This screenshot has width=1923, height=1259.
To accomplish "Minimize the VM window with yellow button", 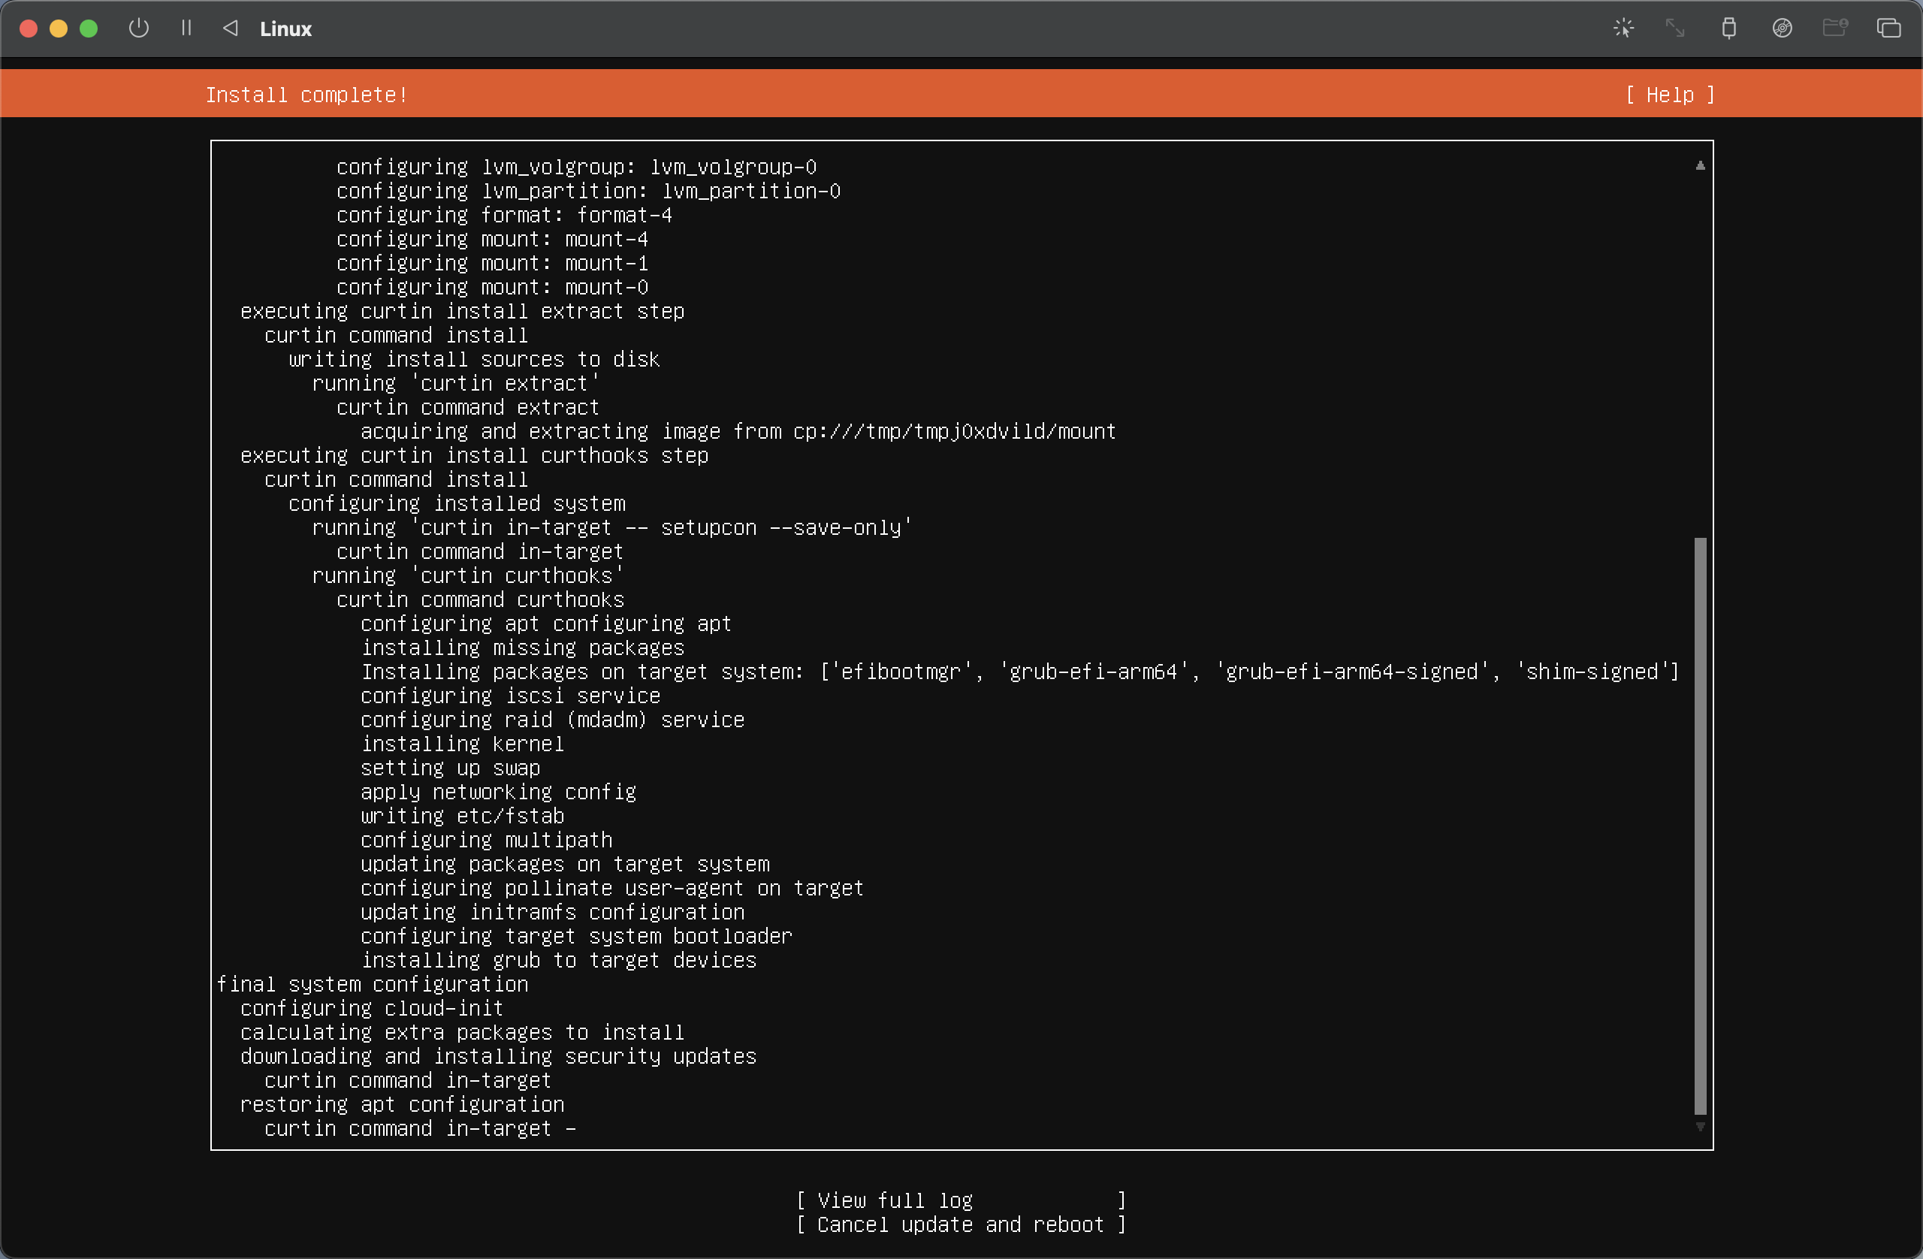I will 58,29.
